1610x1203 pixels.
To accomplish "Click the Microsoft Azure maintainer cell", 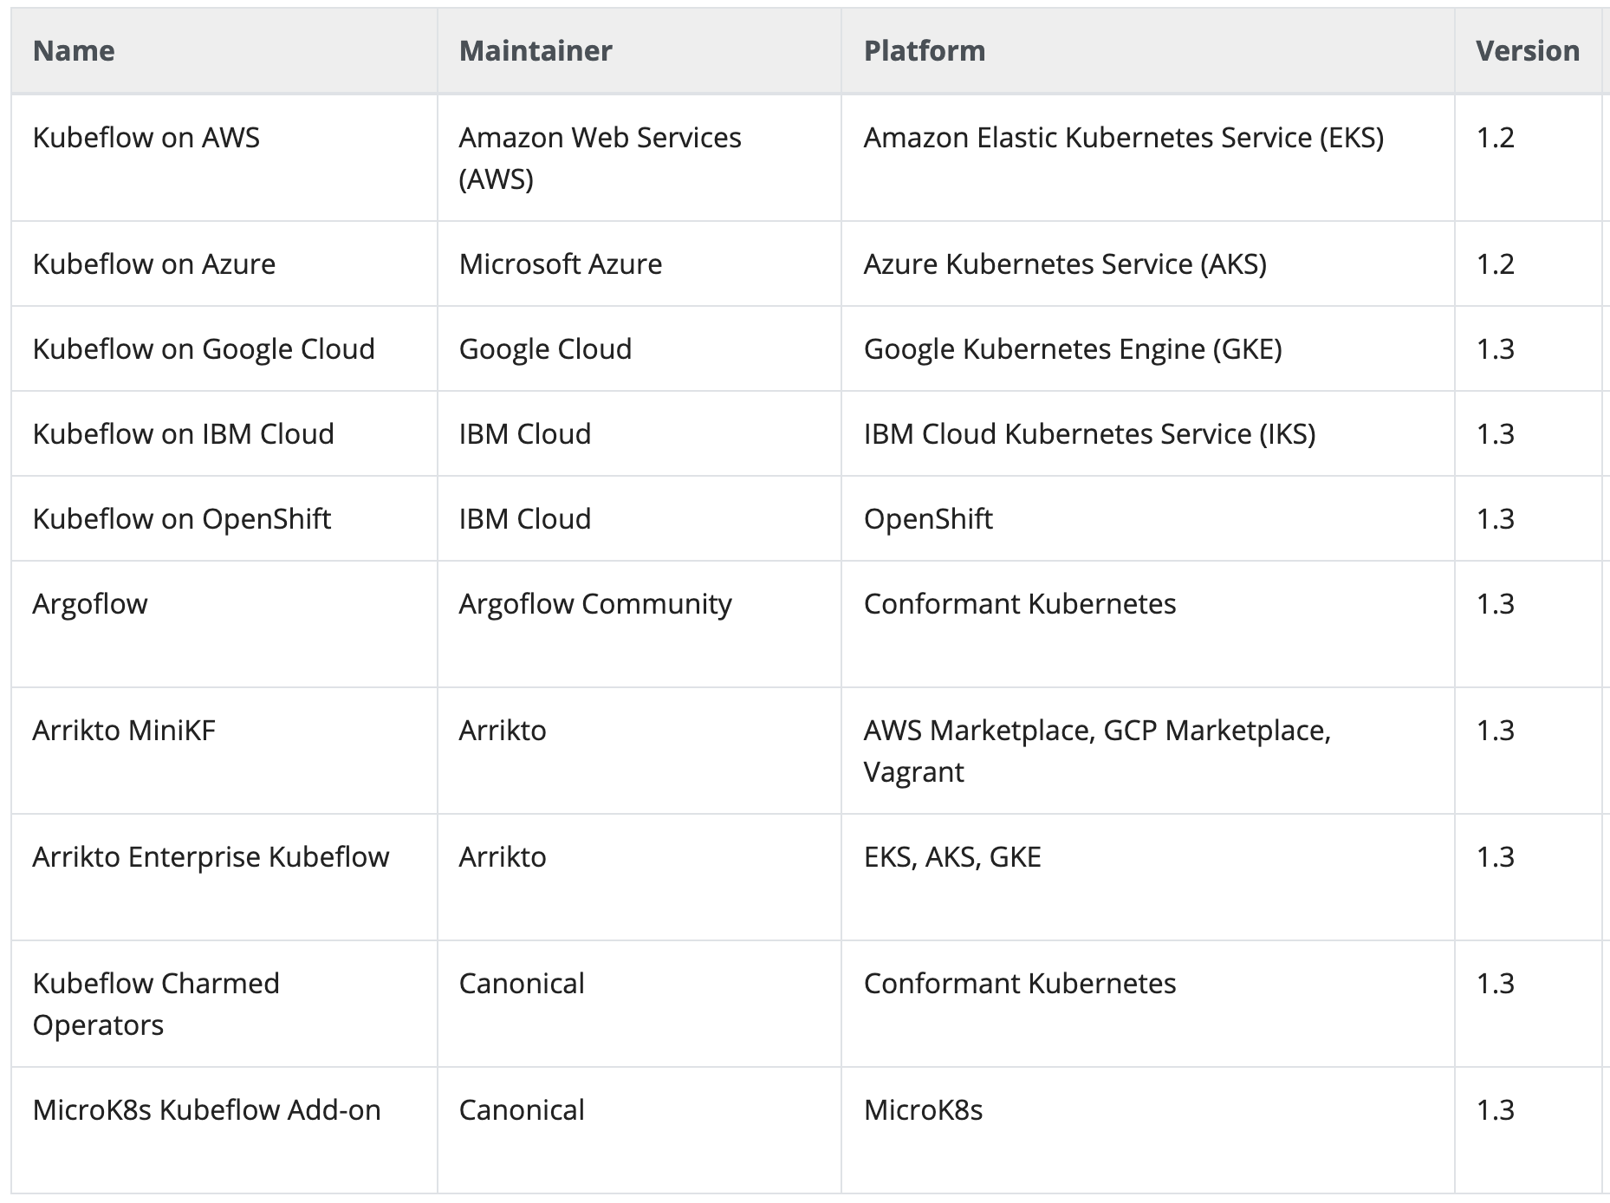I will click(639, 263).
